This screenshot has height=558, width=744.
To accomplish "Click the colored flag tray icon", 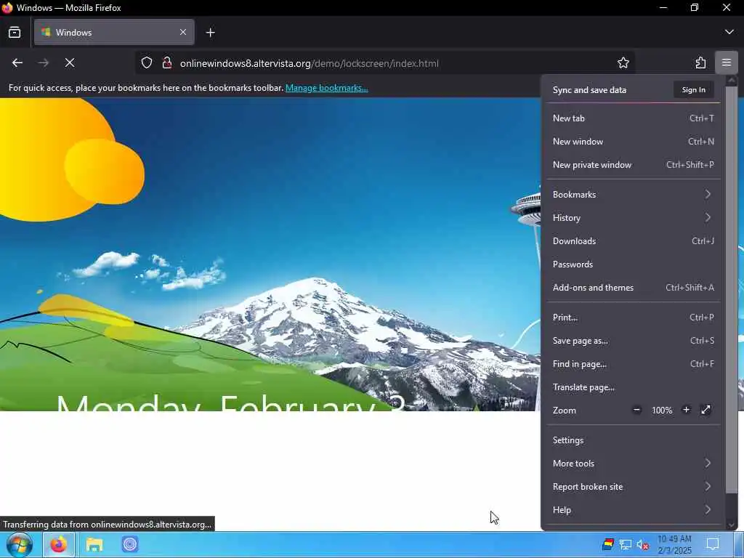I will pyautogui.click(x=608, y=544).
